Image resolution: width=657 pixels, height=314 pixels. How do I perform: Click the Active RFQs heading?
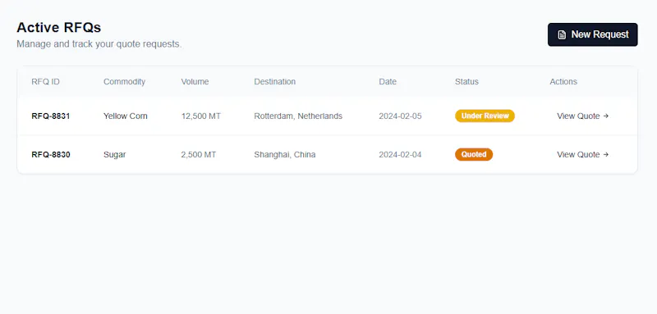click(58, 28)
